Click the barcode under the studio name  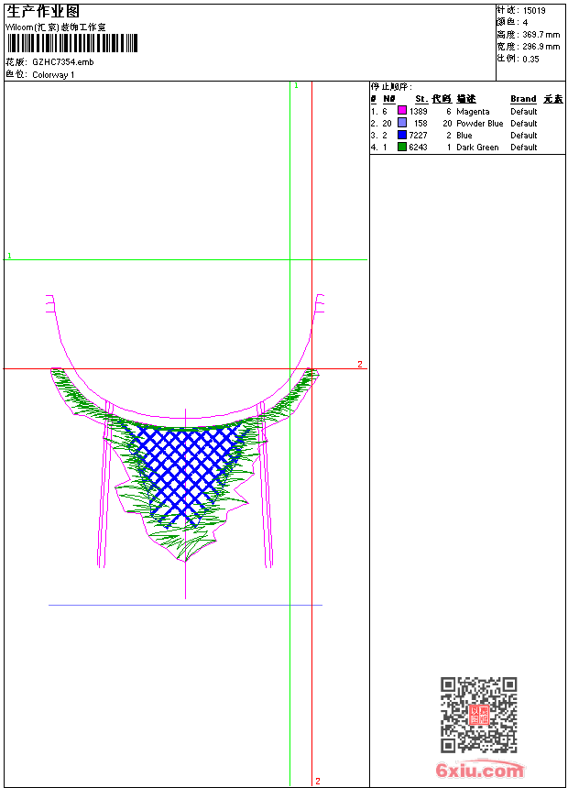[71, 43]
